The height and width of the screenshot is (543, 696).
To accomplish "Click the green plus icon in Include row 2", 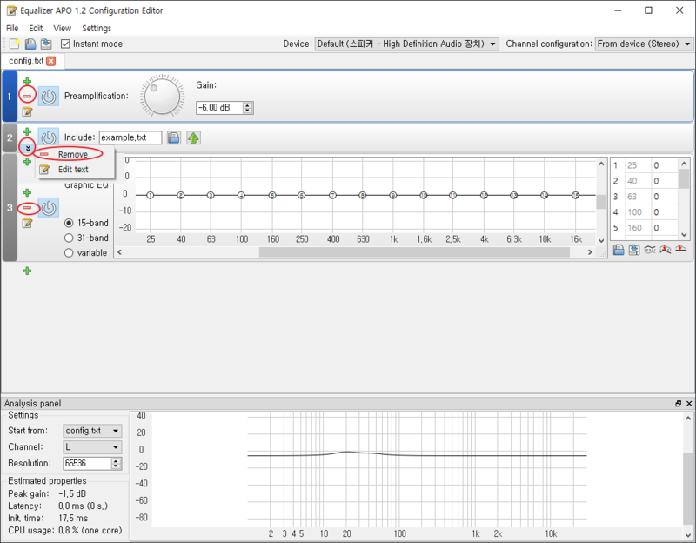I will [27, 132].
